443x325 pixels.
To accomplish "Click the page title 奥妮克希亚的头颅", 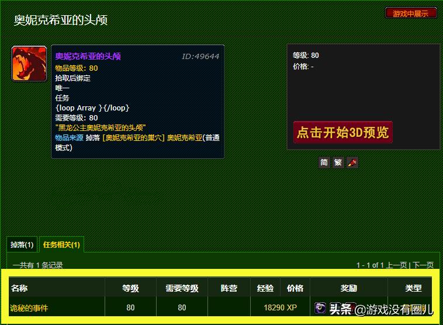I will pos(61,20).
